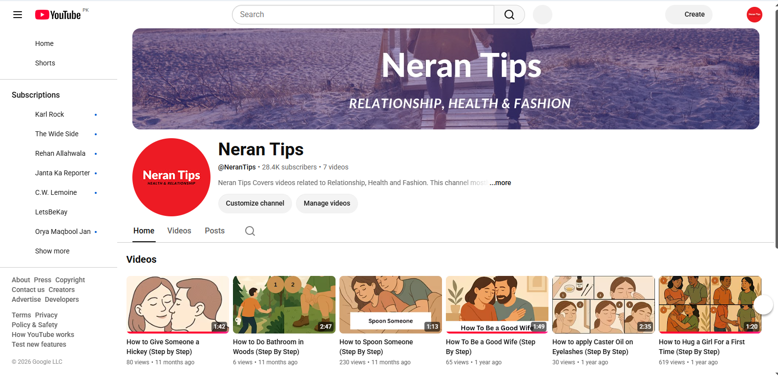This screenshot has height=377, width=778.
Task: Open How YouTube works link
Action: point(43,335)
